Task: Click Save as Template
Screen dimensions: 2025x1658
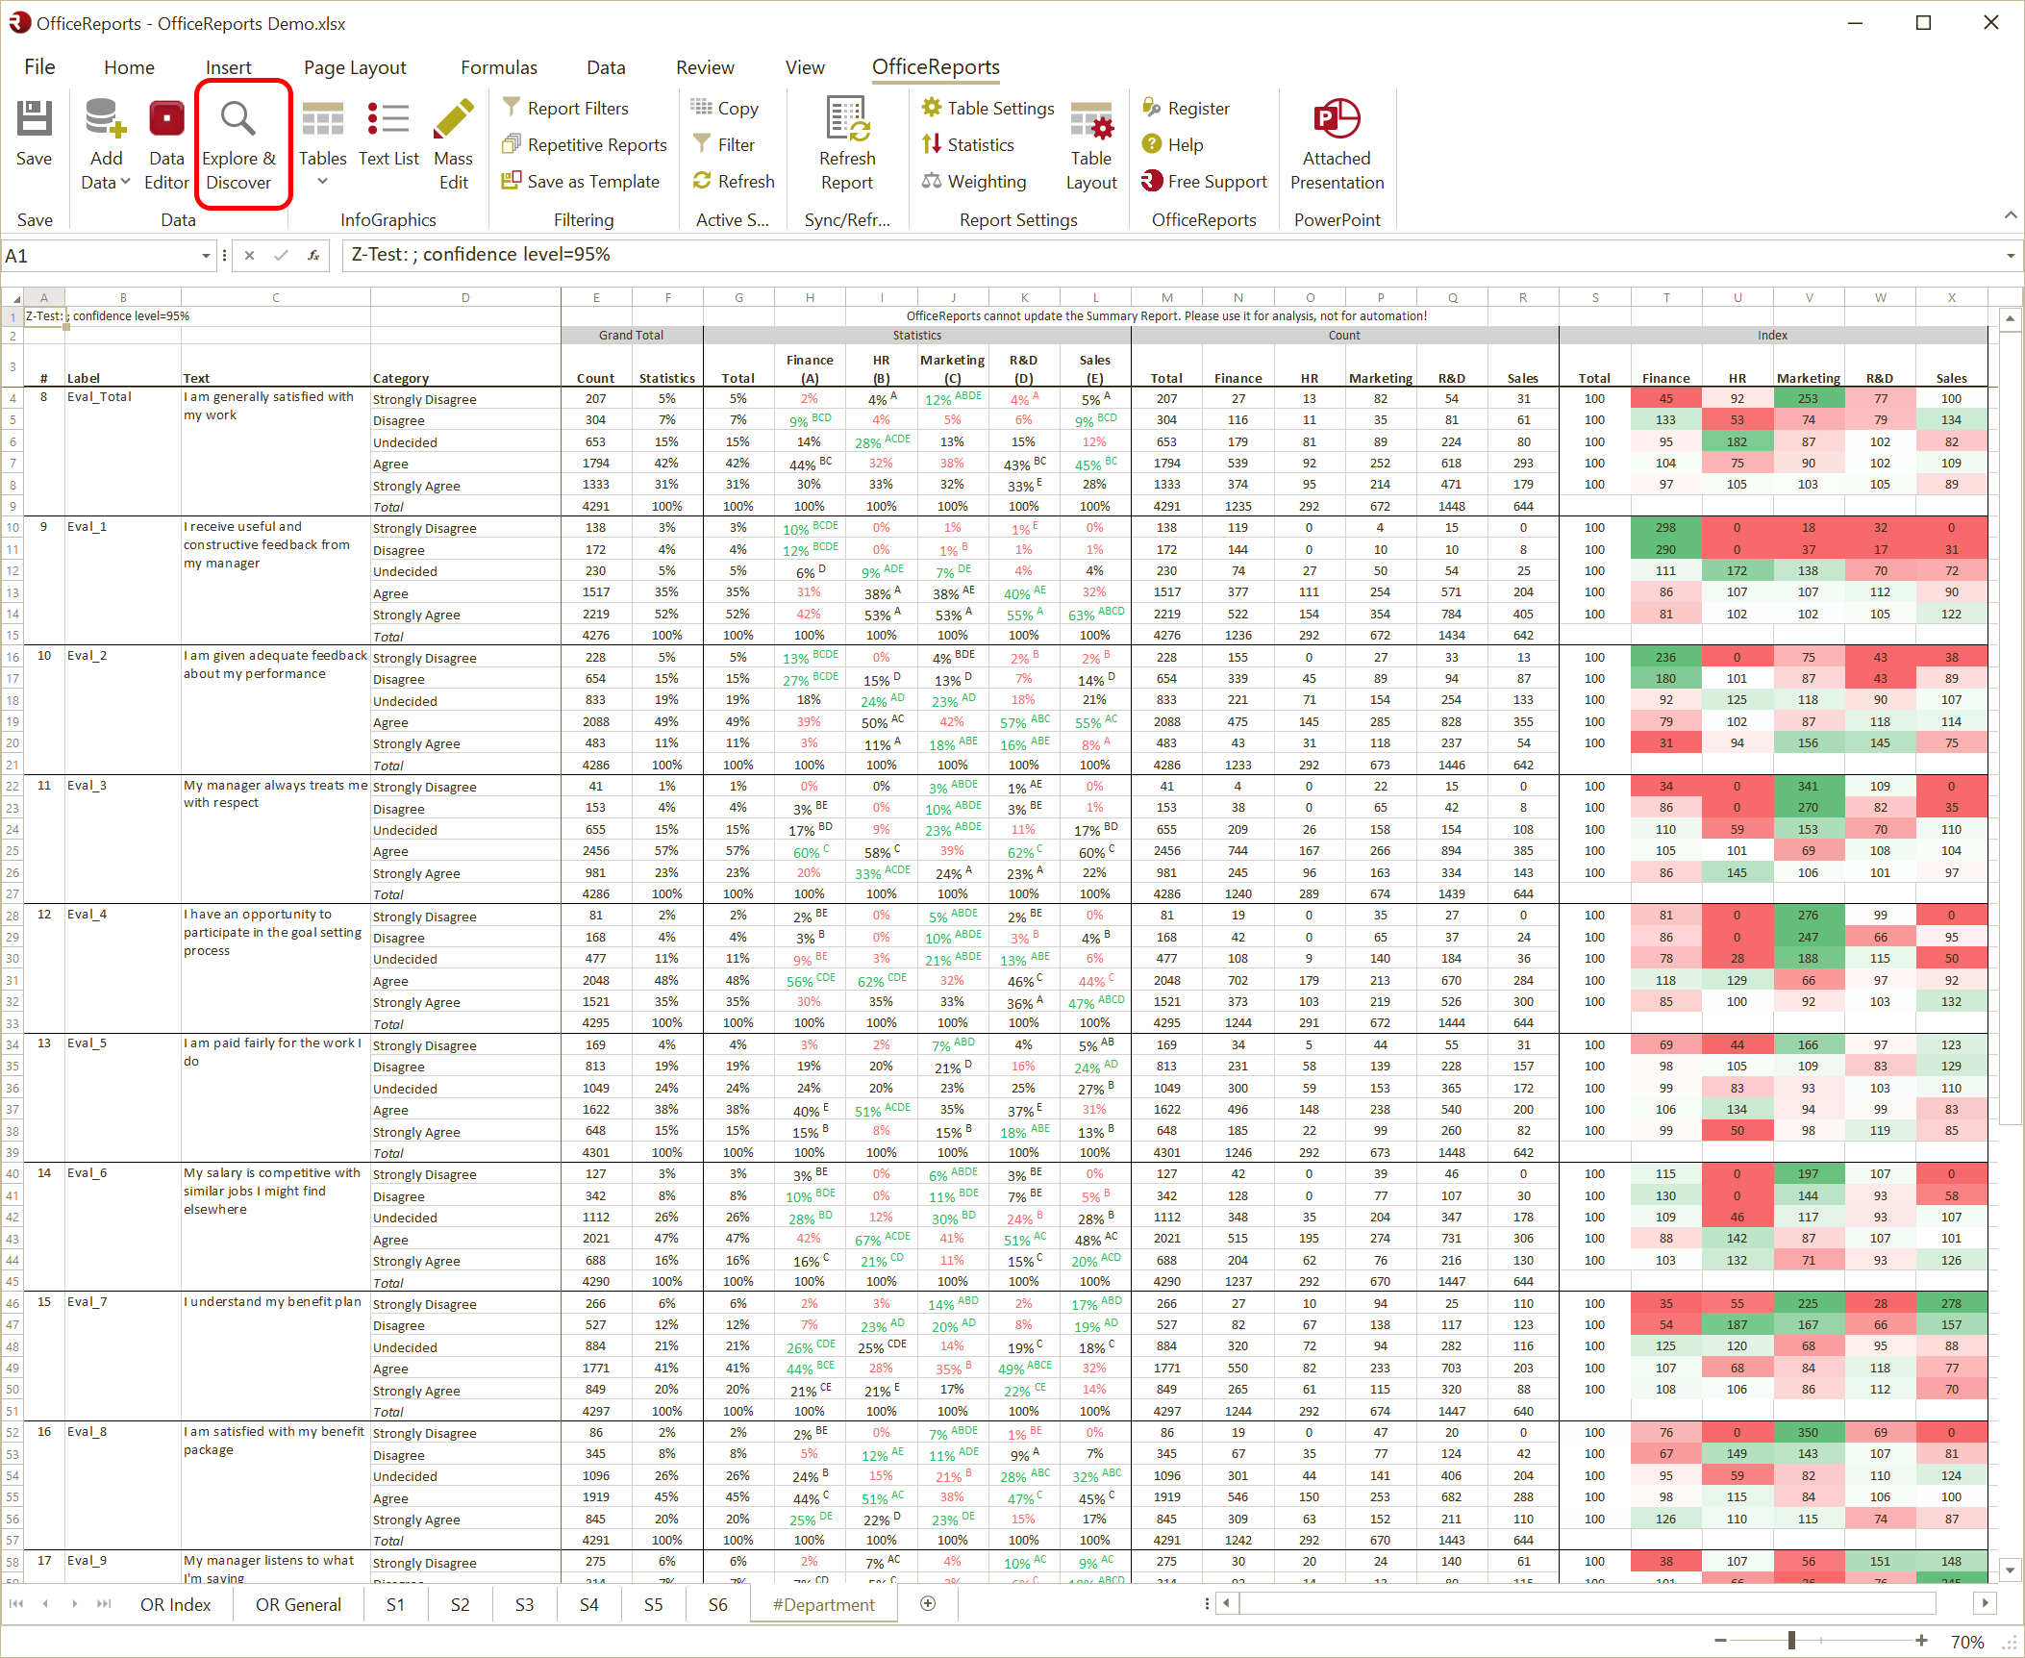Action: [x=581, y=181]
